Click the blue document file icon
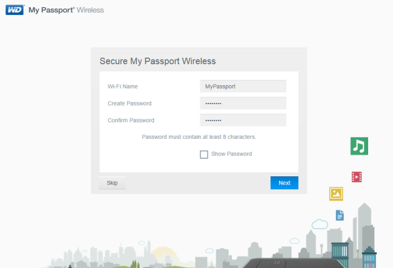This screenshot has width=393, height=268. (339, 215)
